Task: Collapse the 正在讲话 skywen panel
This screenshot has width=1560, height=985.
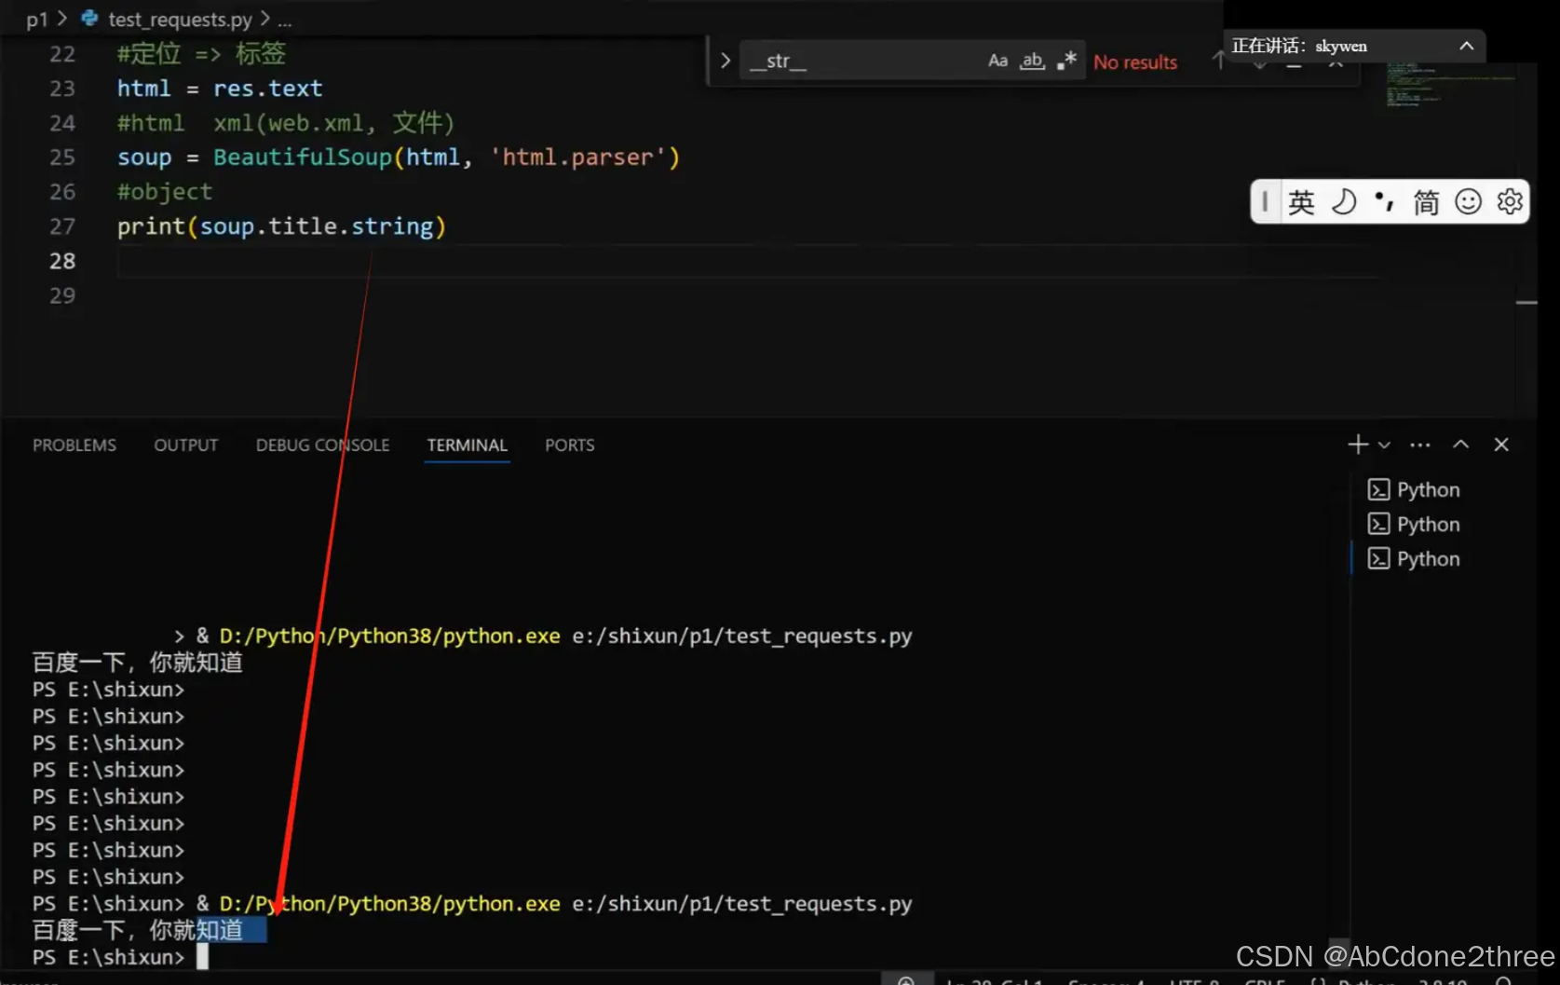Action: tap(1467, 45)
